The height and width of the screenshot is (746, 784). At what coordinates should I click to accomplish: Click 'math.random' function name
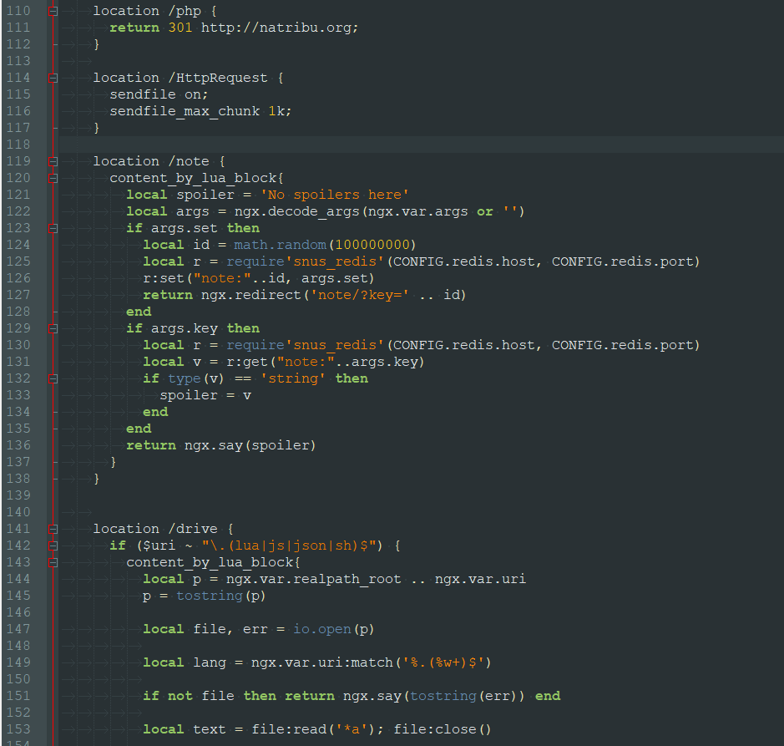click(x=280, y=245)
